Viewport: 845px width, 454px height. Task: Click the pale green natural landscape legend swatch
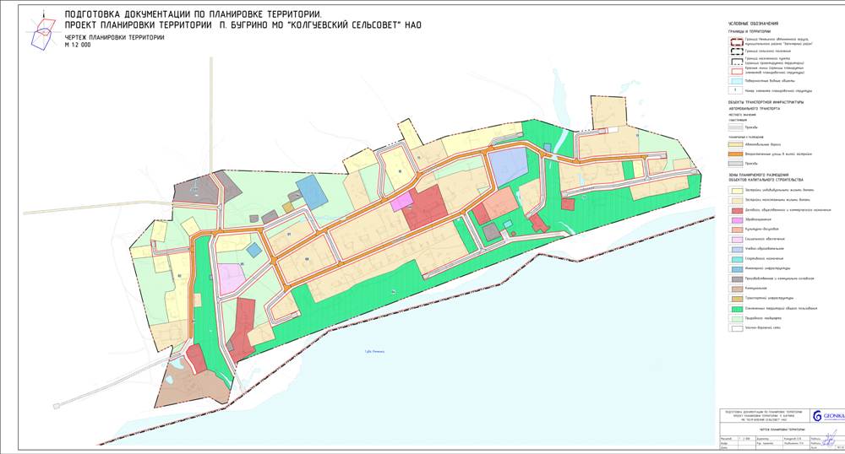click(736, 318)
